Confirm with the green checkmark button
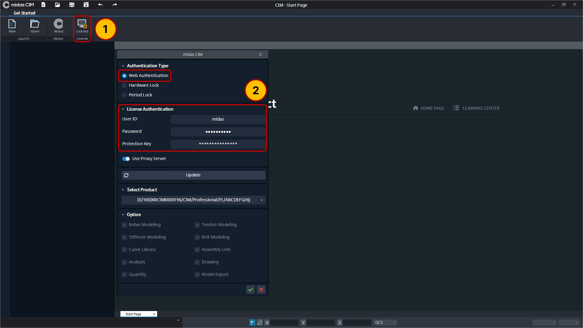583x328 pixels. click(250, 290)
